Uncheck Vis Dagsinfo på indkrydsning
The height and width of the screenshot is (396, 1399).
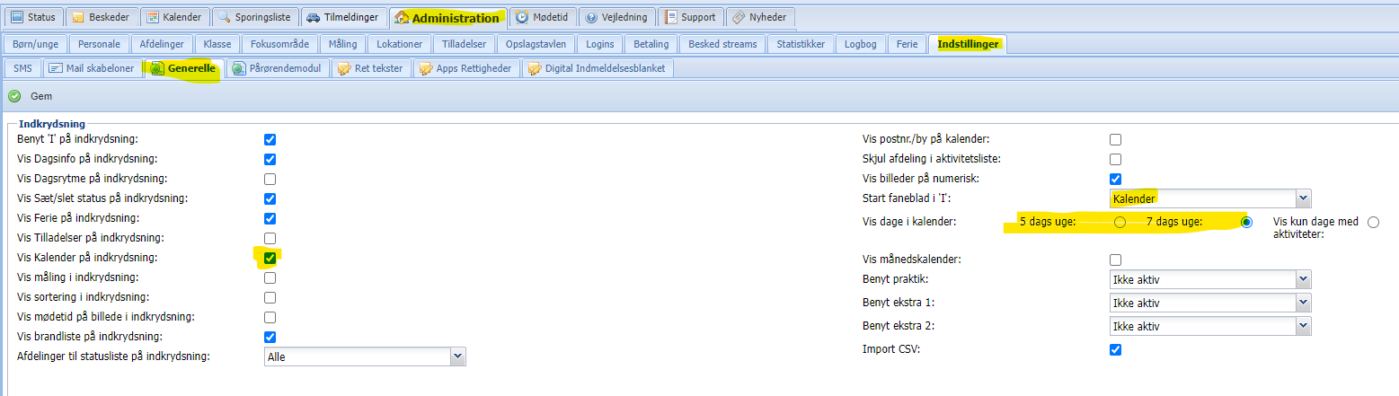pos(270,159)
